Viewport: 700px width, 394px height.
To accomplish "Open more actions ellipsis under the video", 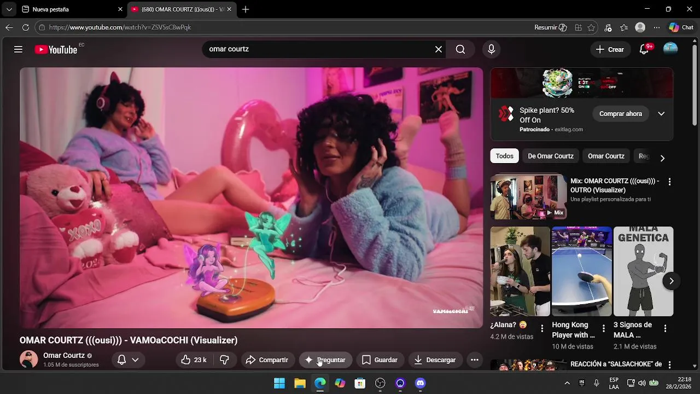I will pyautogui.click(x=475, y=360).
